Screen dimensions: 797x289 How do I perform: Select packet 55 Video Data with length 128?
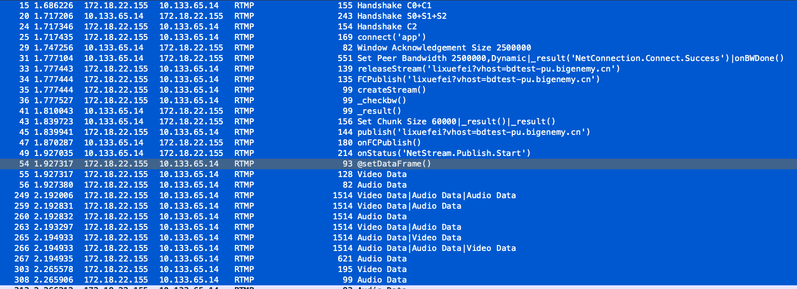point(382,174)
